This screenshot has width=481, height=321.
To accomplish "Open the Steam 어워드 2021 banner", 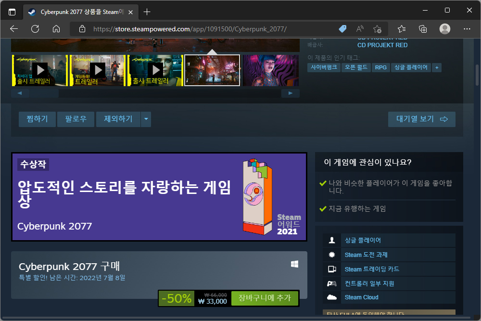I will click(159, 197).
